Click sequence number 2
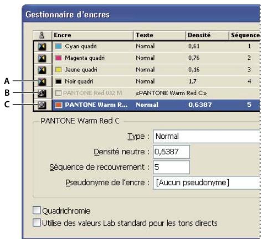The height and width of the screenshot is (239, 262). [249, 58]
